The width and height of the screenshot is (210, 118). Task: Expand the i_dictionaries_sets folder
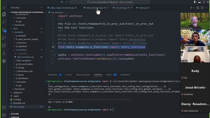(x=26, y=71)
